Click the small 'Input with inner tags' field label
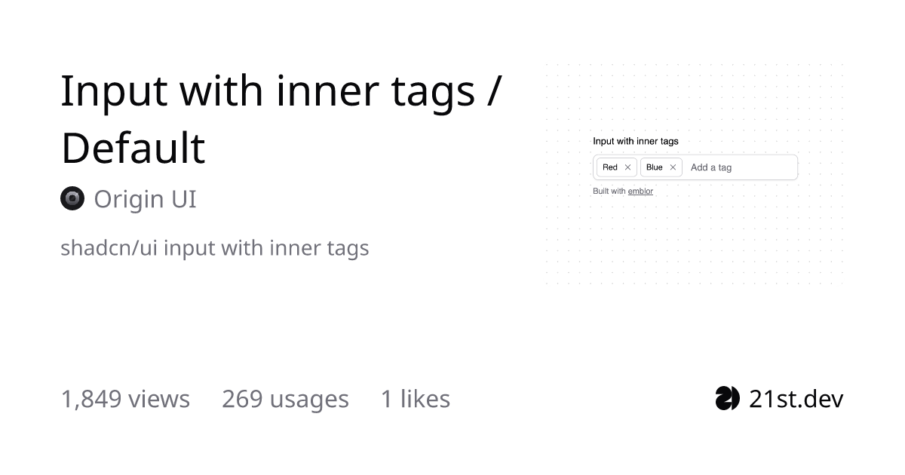Image resolution: width=905 pixels, height=475 pixels. click(x=636, y=141)
